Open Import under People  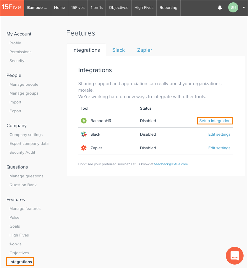[x=15, y=102]
